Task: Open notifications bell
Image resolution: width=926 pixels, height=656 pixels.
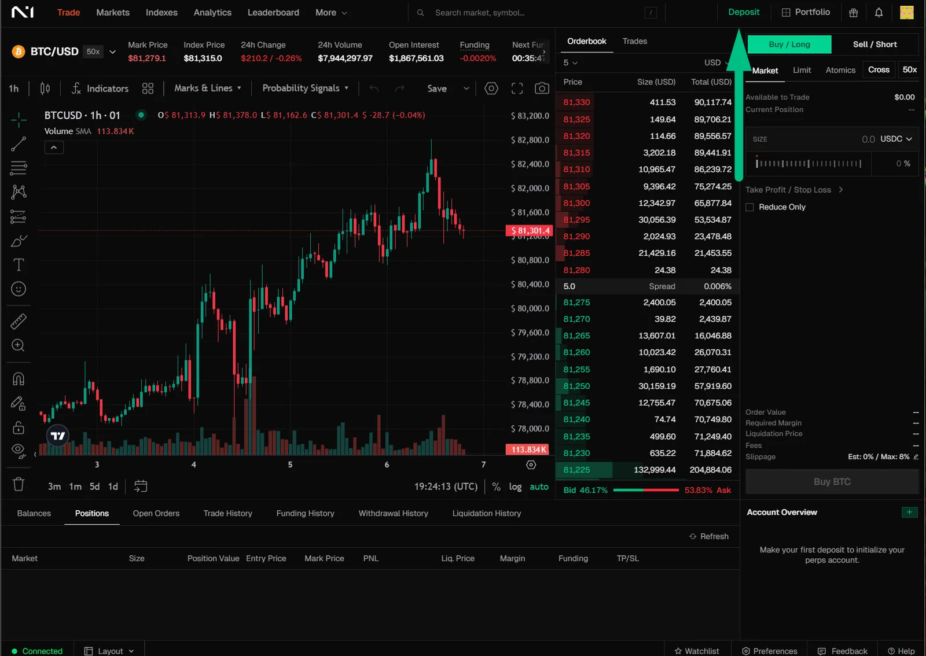Action: click(879, 13)
